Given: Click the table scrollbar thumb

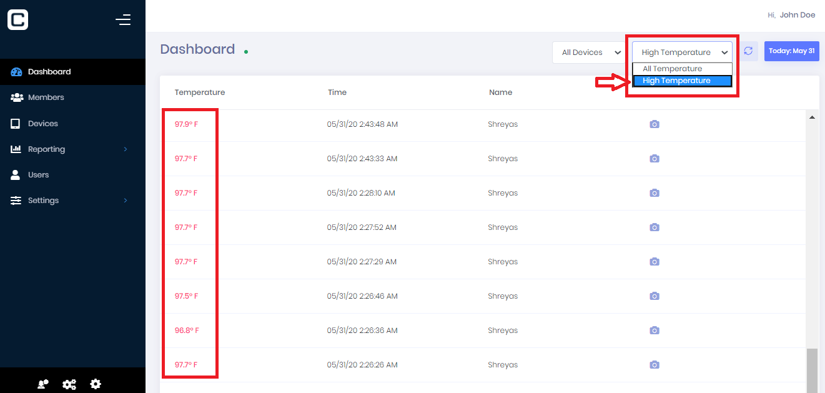Looking at the screenshot, I should [812, 371].
